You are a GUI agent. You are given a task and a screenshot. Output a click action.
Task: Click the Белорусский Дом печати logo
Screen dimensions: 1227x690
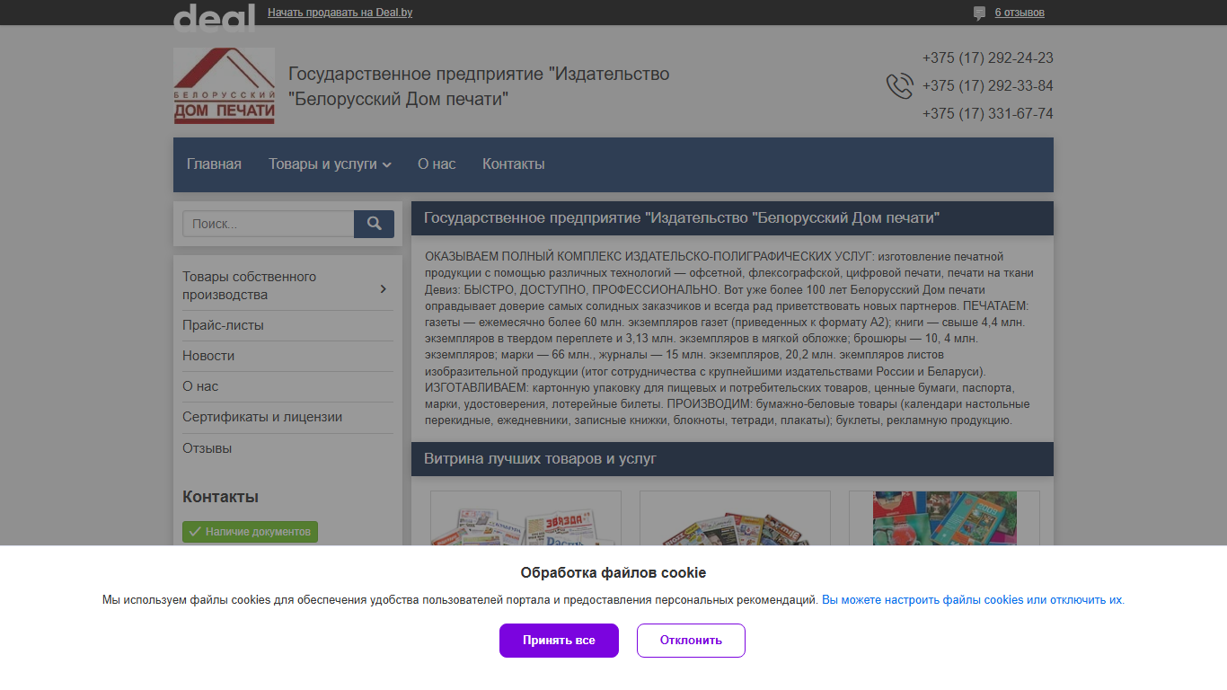224,86
